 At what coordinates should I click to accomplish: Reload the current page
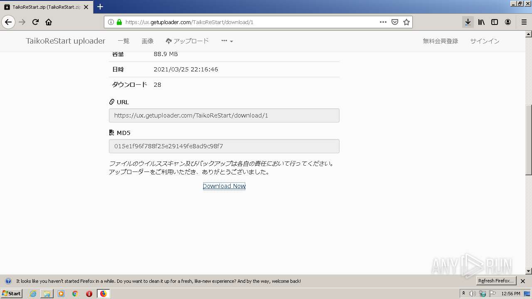coord(35,22)
